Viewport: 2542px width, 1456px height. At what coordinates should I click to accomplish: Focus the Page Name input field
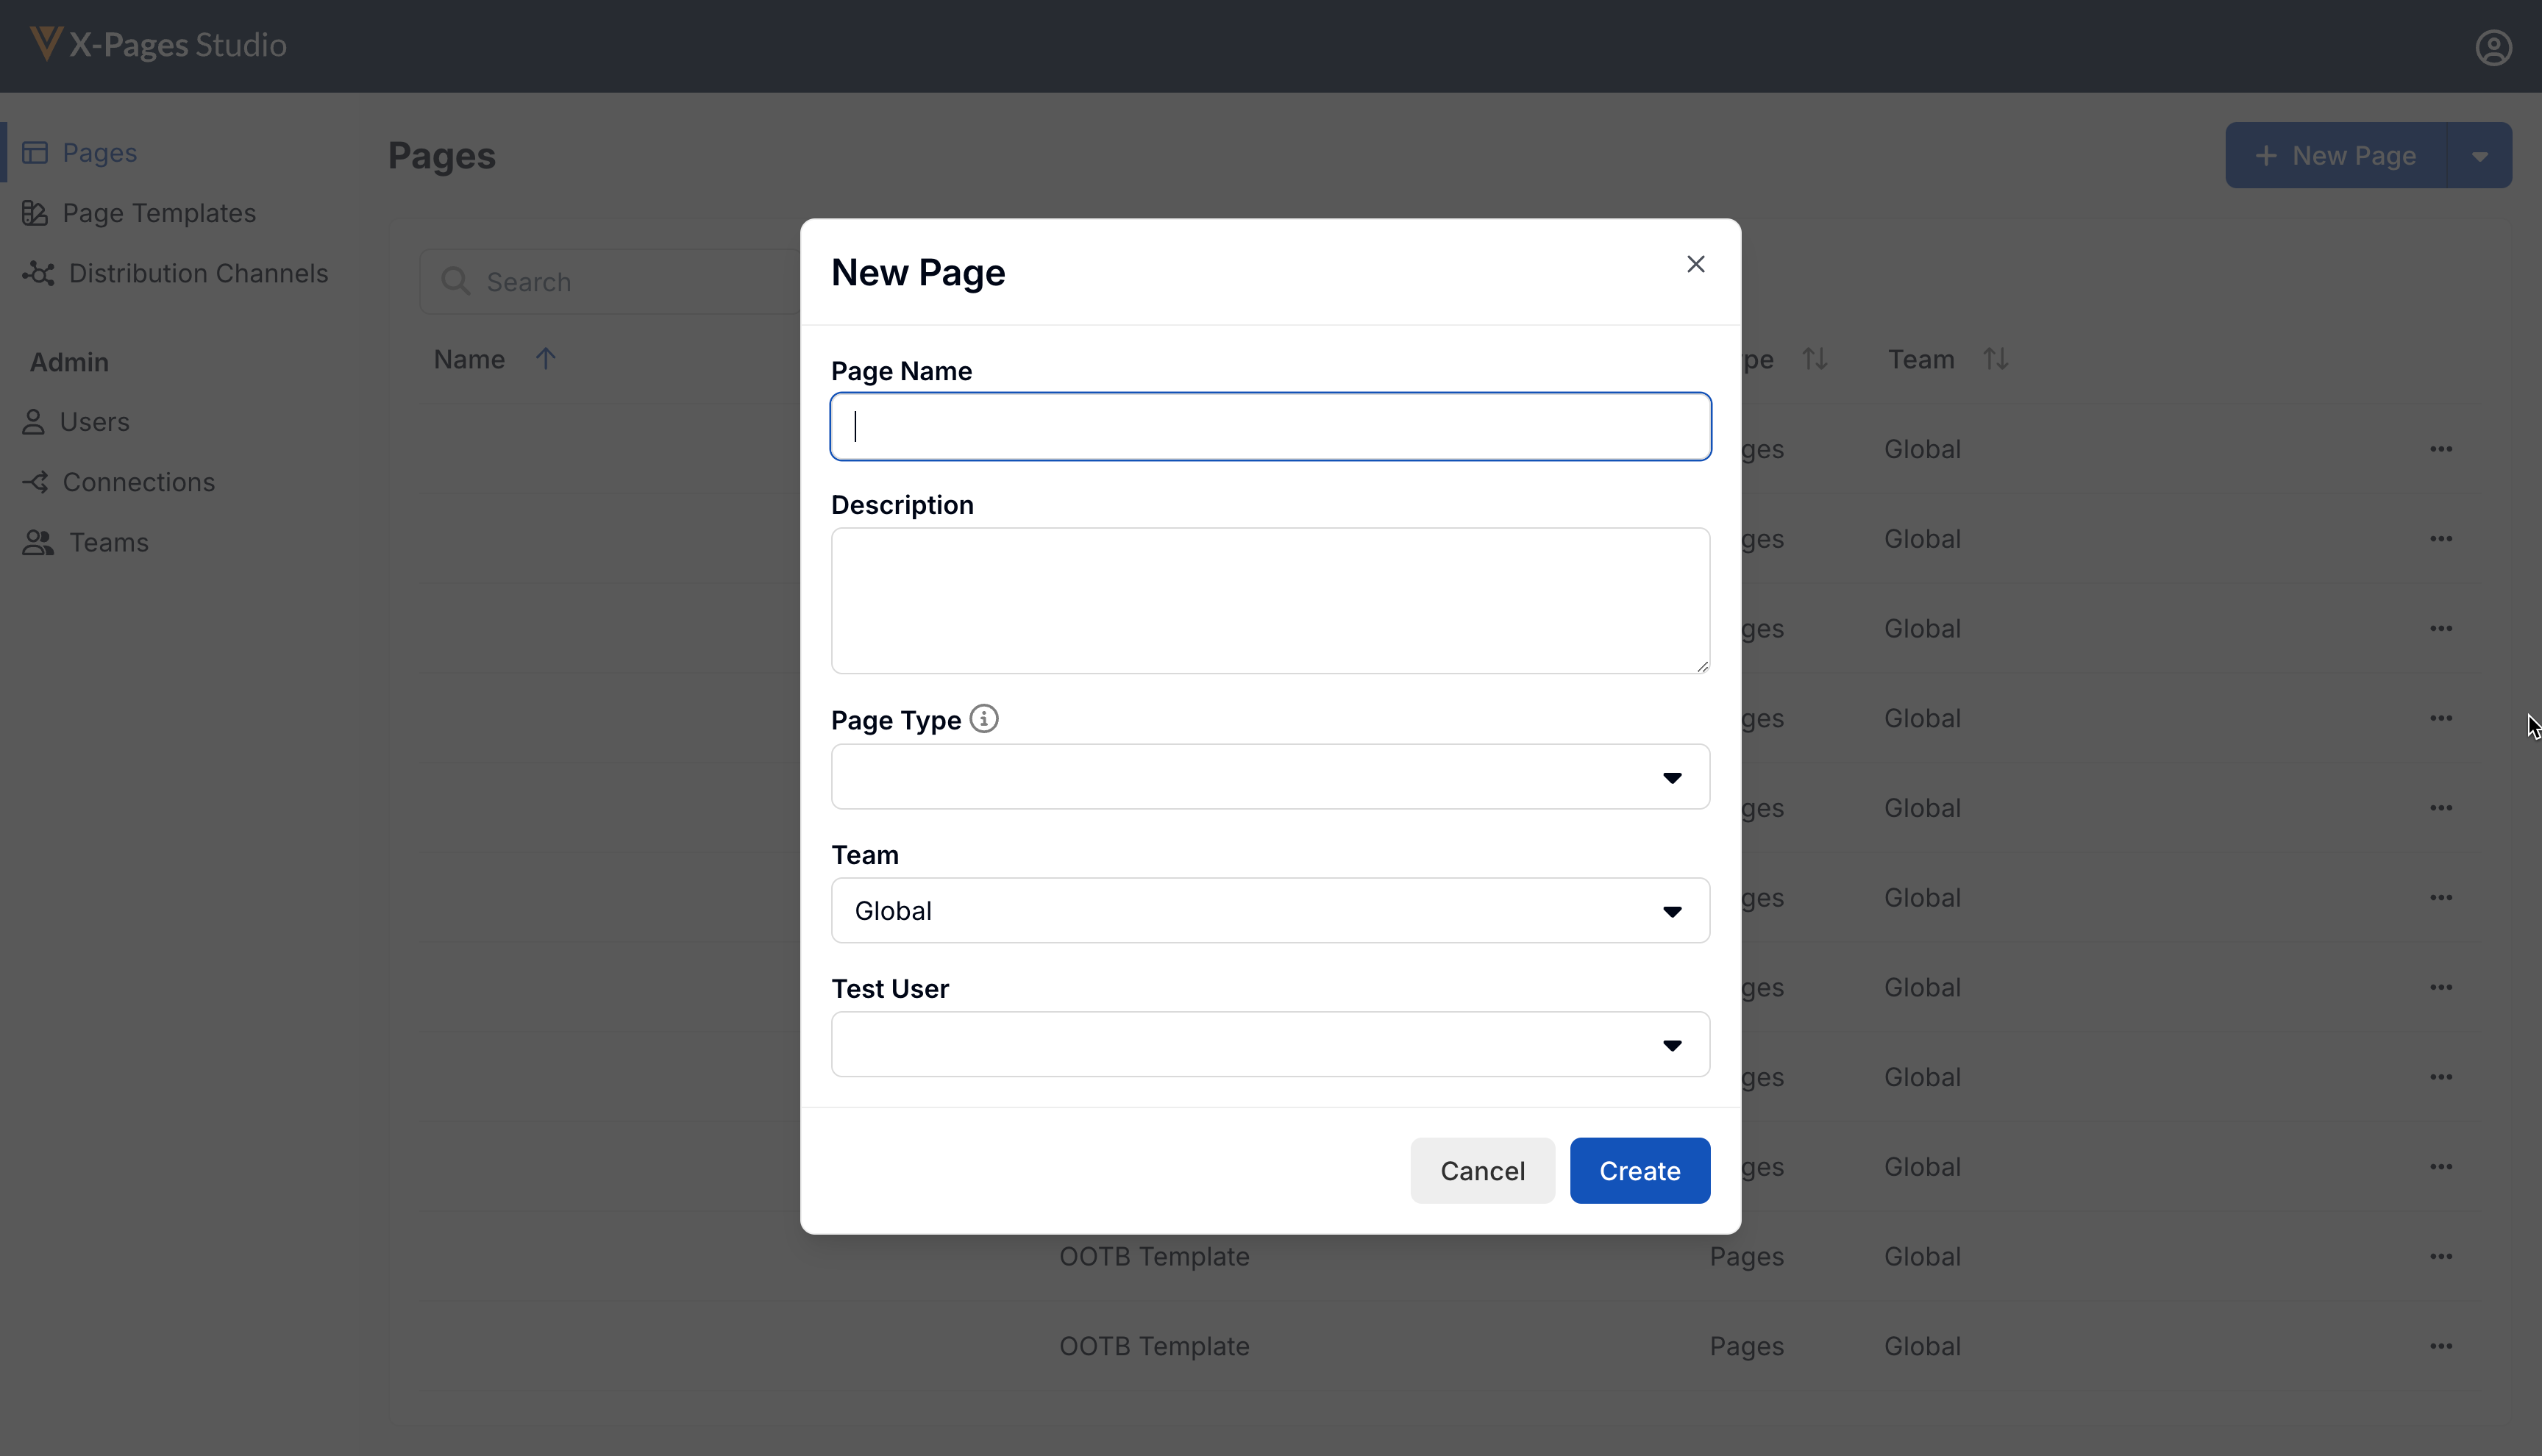point(1270,427)
